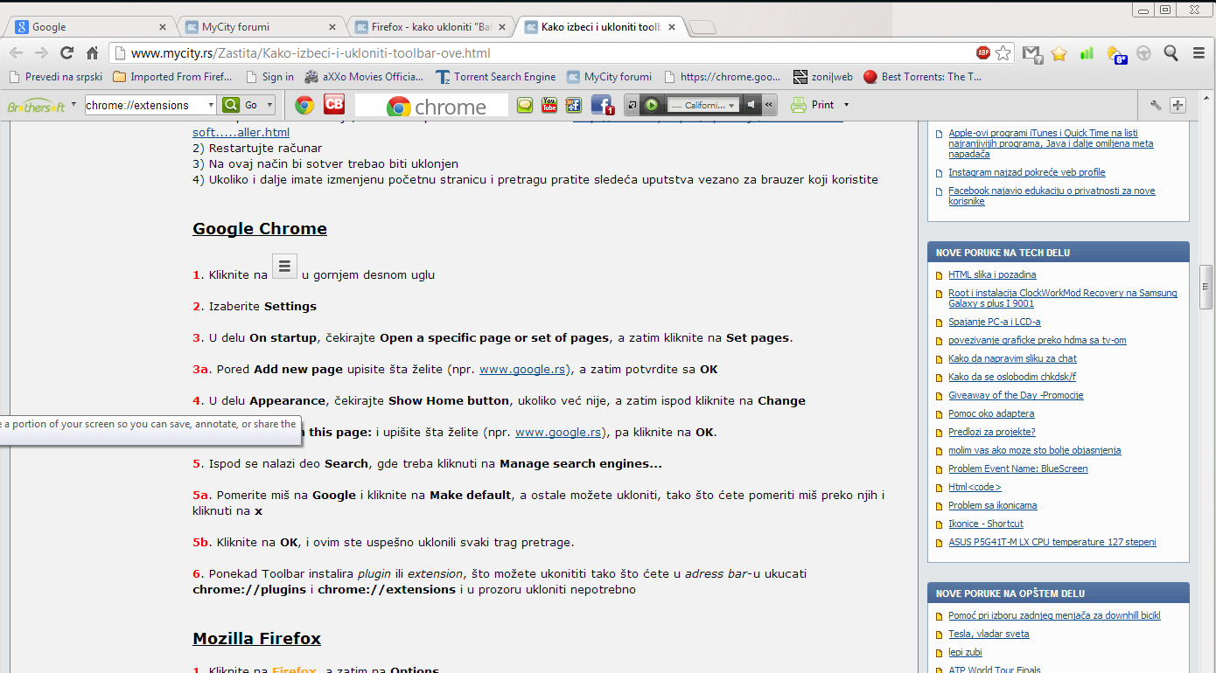Open the Spajanje PC-a i LCD-a link
Image resolution: width=1216 pixels, height=673 pixels.
tap(995, 322)
